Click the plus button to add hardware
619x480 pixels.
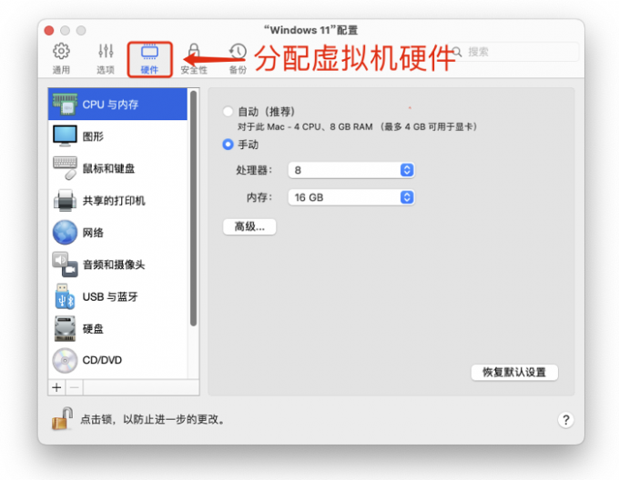(x=56, y=388)
